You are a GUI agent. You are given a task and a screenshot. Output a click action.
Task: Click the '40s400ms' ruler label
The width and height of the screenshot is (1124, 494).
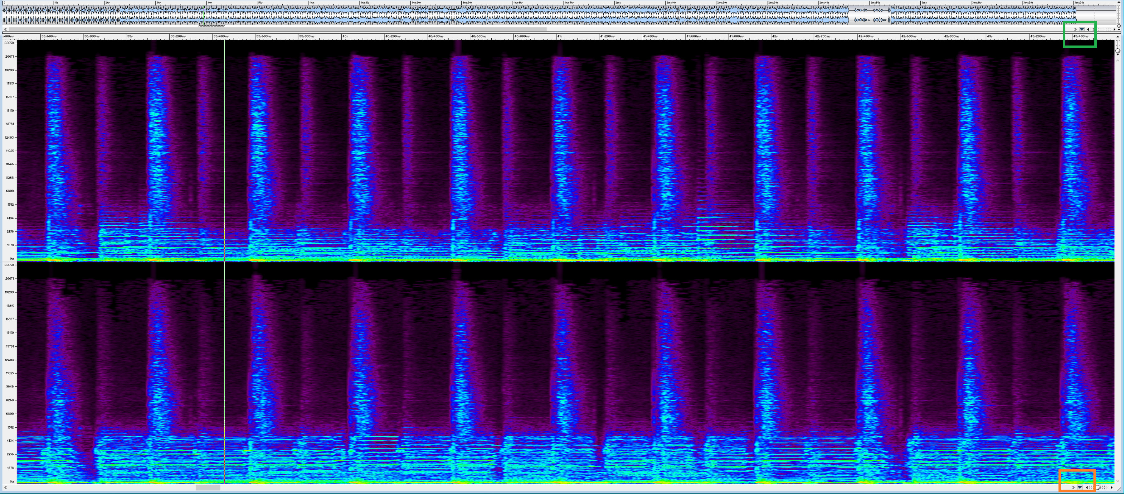435,36
